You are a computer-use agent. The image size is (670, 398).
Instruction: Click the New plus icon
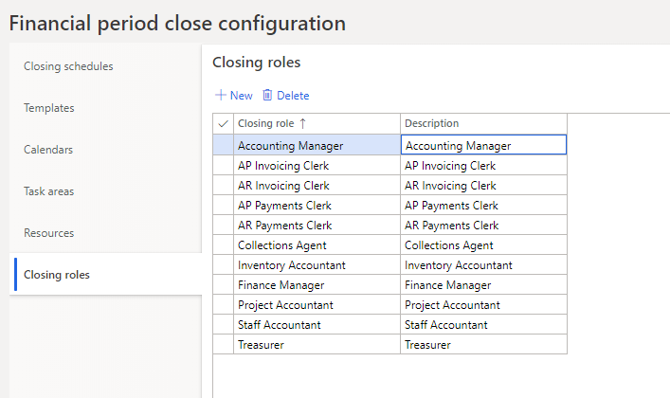tap(221, 96)
